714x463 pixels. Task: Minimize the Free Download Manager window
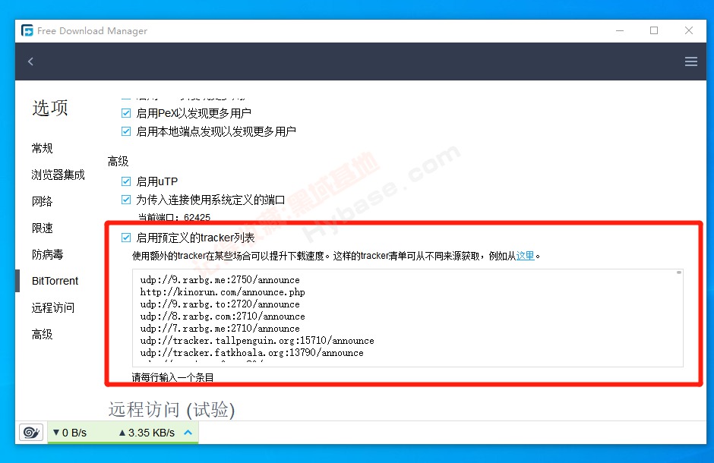point(620,30)
